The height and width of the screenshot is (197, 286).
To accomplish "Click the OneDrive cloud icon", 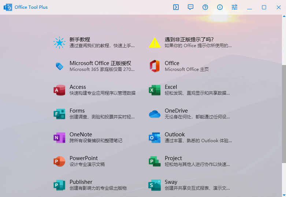I will tap(155, 114).
